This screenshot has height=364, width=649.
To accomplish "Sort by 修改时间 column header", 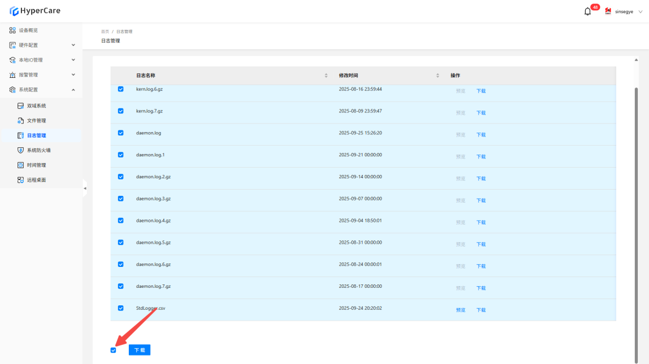I will (x=349, y=76).
